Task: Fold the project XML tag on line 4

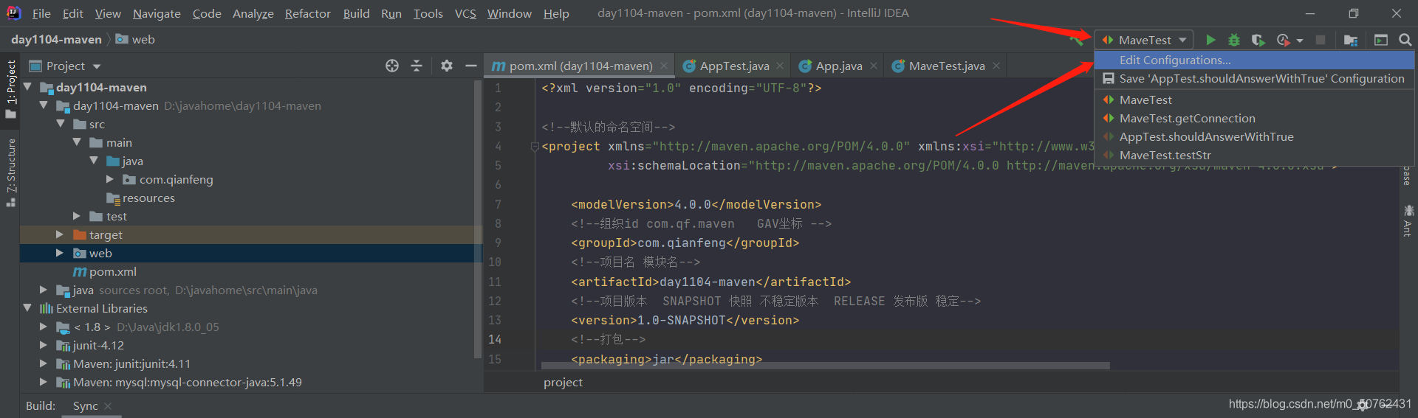Action: pos(535,147)
